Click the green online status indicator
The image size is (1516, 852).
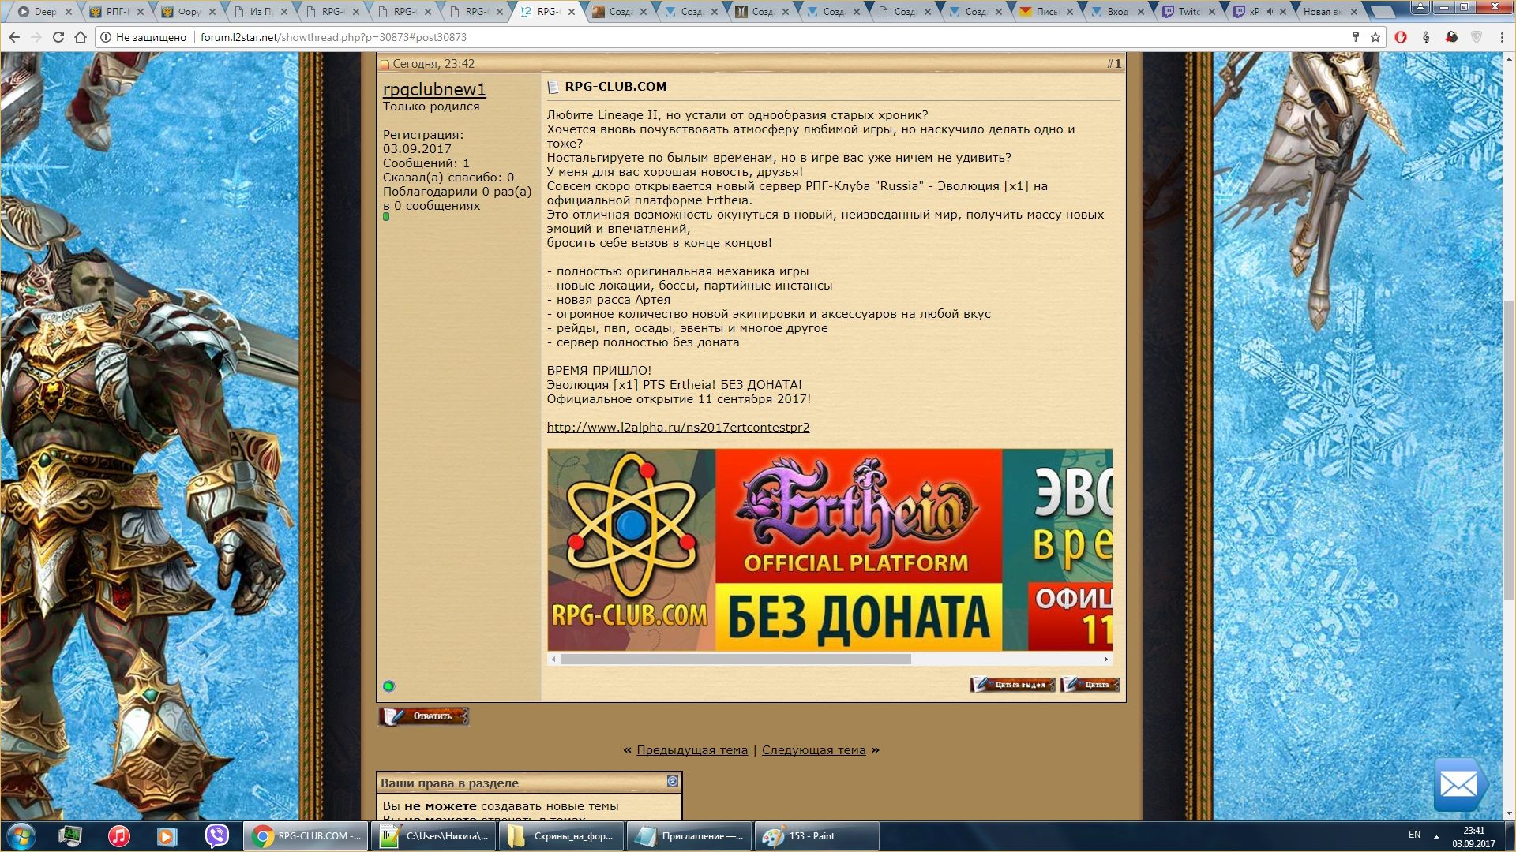(x=388, y=686)
